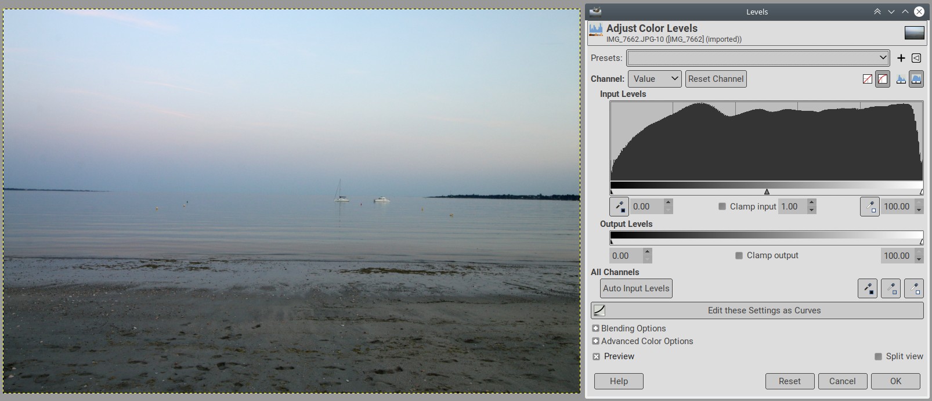
Task: Show logarithmic histogram view icon
Action: 916,79
